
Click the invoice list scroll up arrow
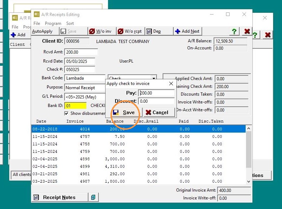click(248, 128)
